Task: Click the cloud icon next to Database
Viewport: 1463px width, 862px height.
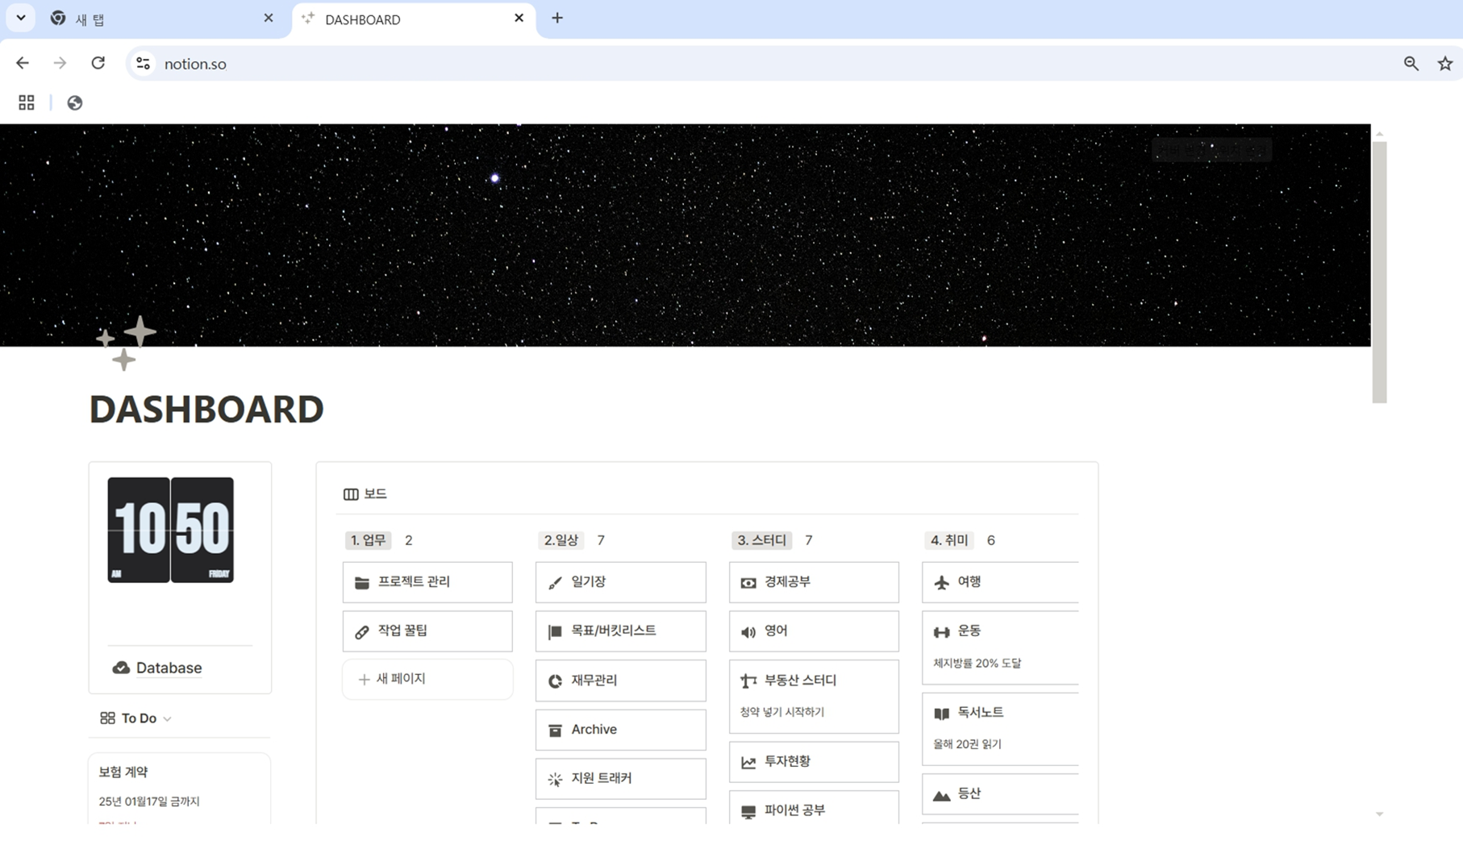Action: pyautogui.click(x=121, y=668)
